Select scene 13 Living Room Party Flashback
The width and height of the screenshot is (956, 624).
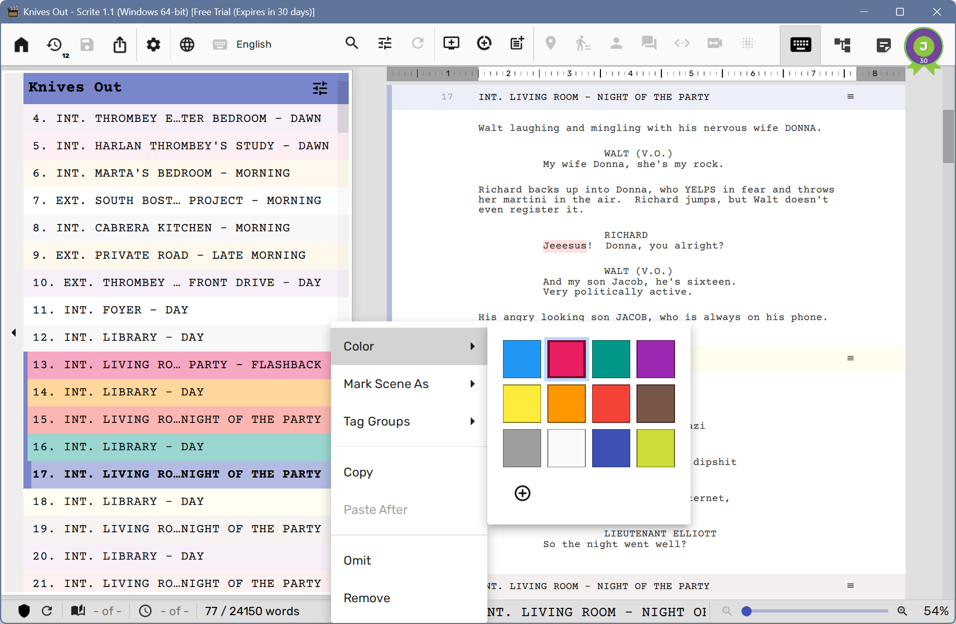(x=177, y=365)
